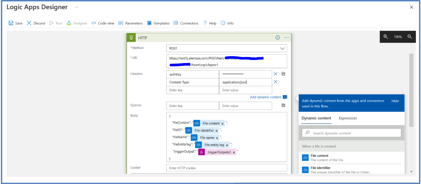Discard changes using the X icon
The height and width of the screenshot is (184, 421).
pyautogui.click(x=29, y=23)
